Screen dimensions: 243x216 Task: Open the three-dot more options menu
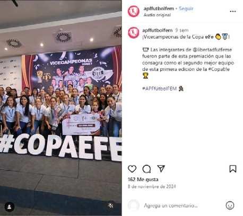[233, 11]
